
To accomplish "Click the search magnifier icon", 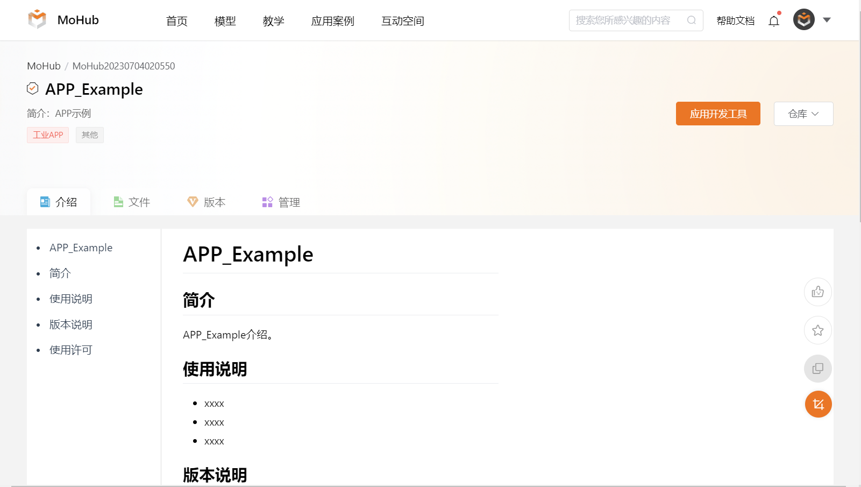I will click(x=692, y=20).
